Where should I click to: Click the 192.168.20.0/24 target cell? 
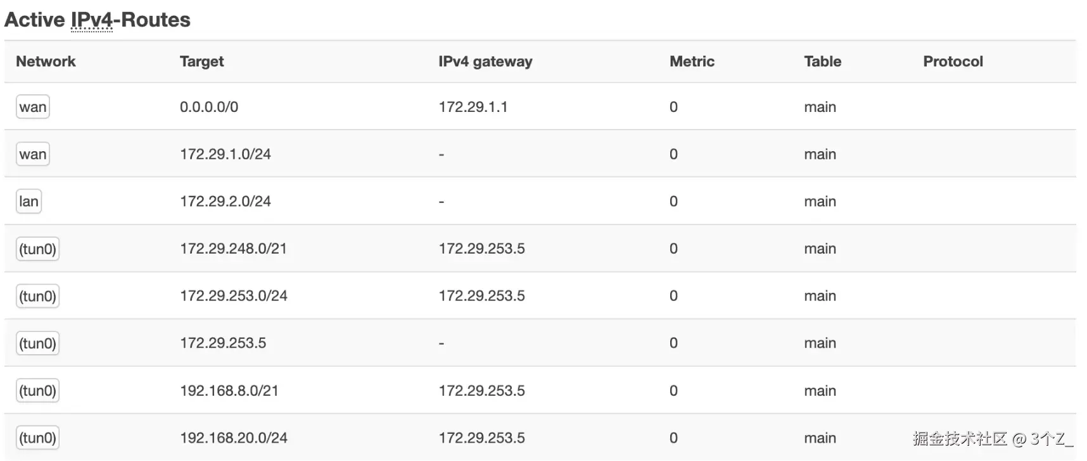[234, 438]
